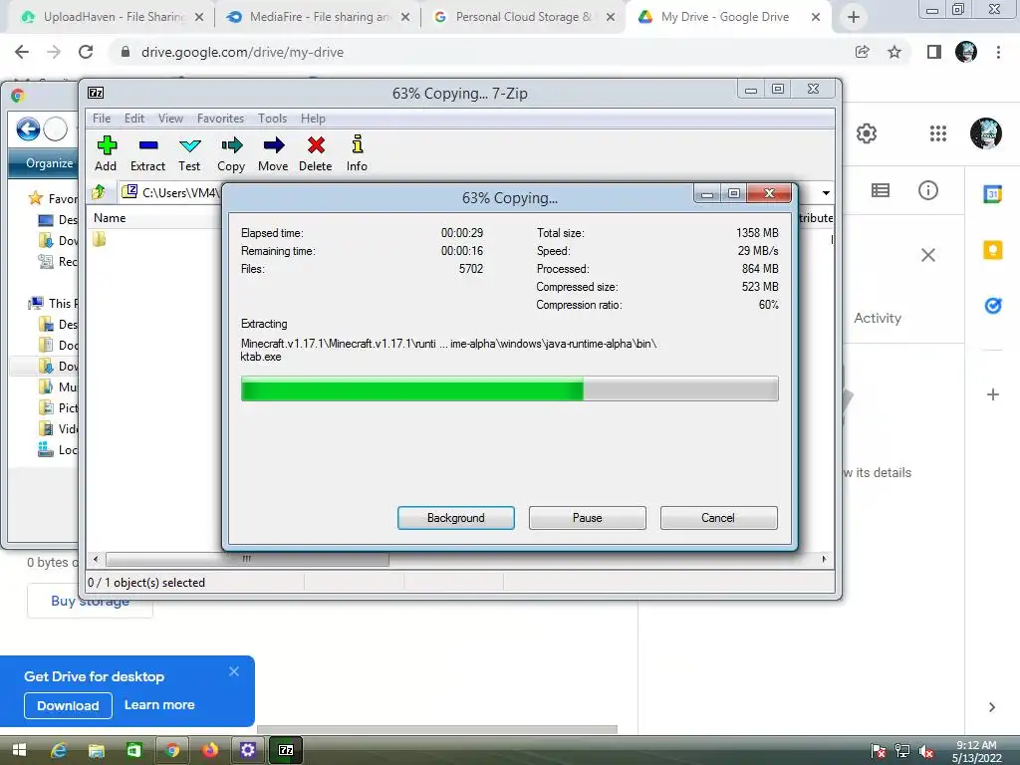Viewport: 1020px width, 765px height.
Task: Go up one folder level in 7-Zip
Action: click(99, 192)
